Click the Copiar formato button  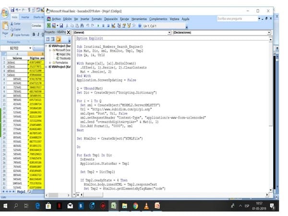[x=20, y=35]
